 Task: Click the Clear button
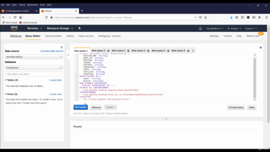251,107
